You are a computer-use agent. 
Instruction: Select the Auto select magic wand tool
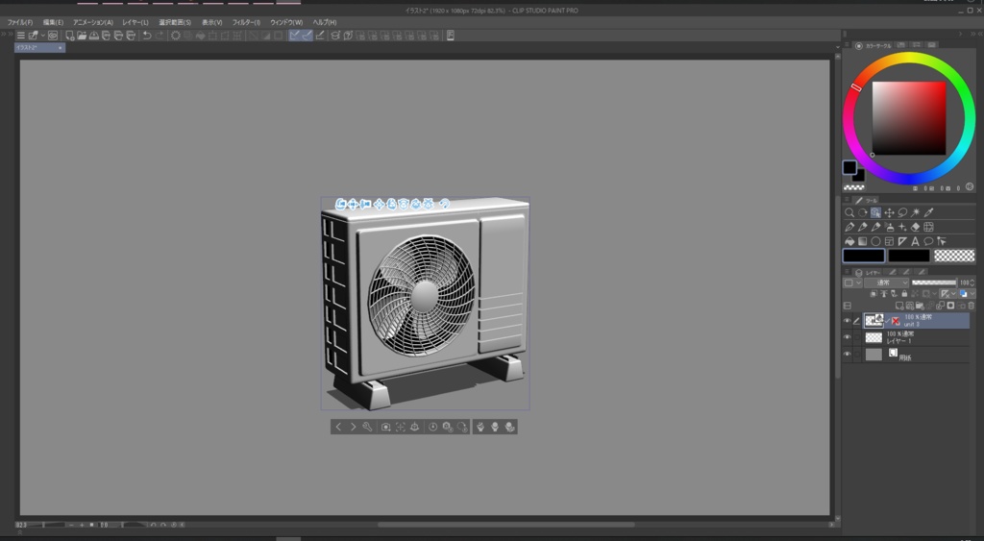(x=916, y=213)
